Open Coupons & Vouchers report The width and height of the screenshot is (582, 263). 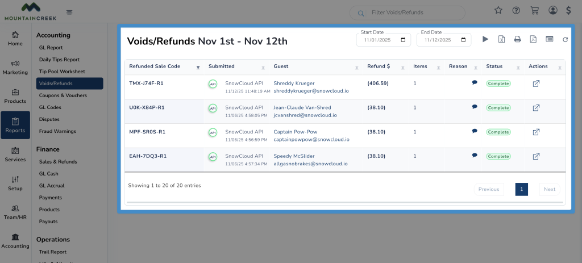63,95
